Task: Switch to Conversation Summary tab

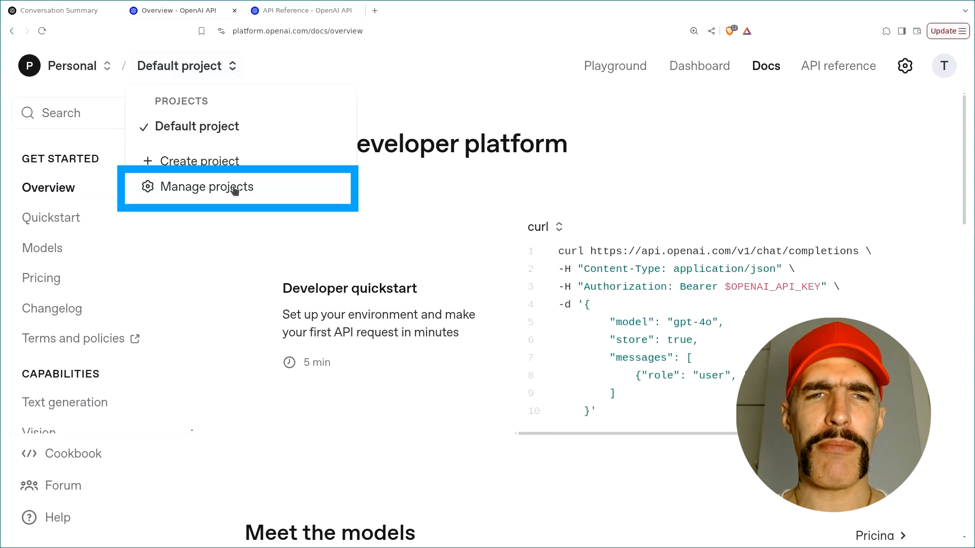Action: 59,11
